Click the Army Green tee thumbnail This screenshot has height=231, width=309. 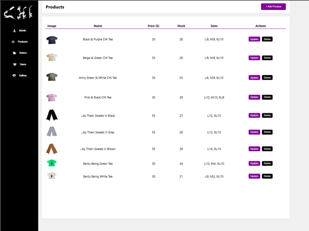point(52,77)
